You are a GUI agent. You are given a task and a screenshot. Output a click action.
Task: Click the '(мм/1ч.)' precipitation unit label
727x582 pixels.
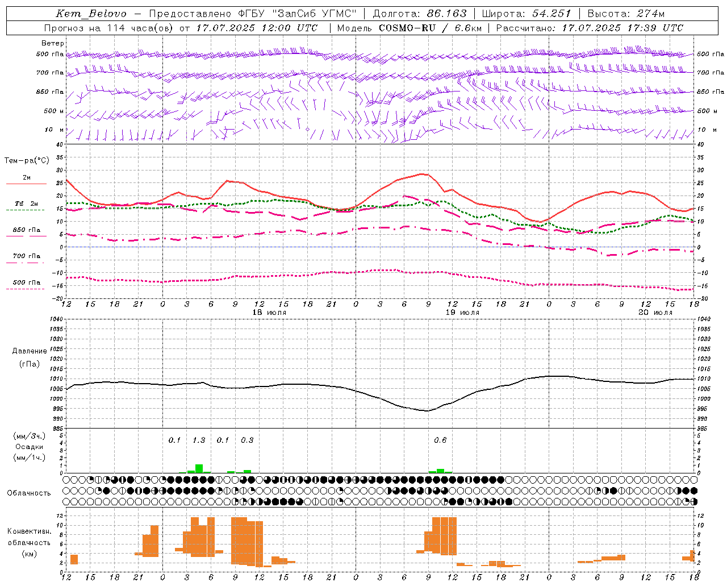pos(30,458)
